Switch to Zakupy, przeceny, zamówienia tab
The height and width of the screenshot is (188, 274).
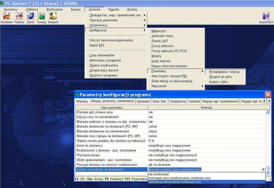(x=112, y=101)
